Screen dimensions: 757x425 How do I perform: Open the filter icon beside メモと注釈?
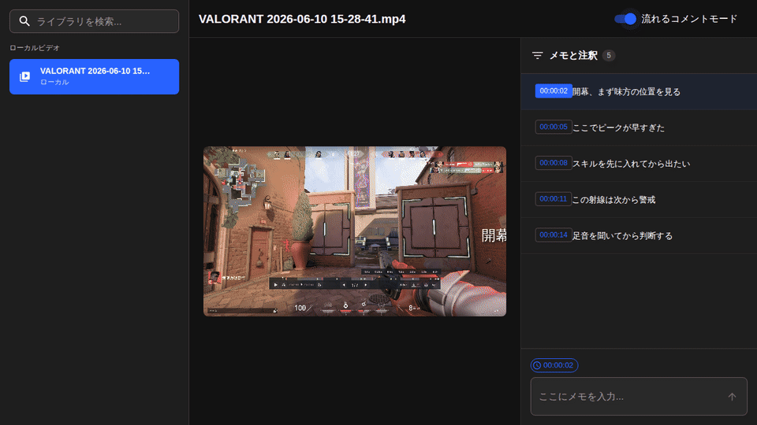pyautogui.click(x=537, y=55)
